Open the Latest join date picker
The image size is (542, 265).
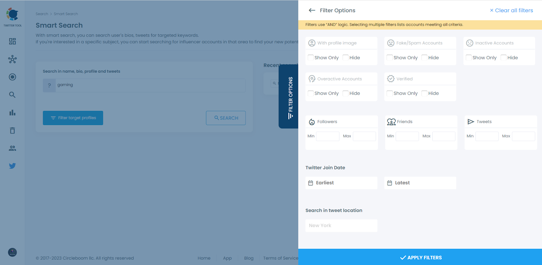[x=420, y=183]
